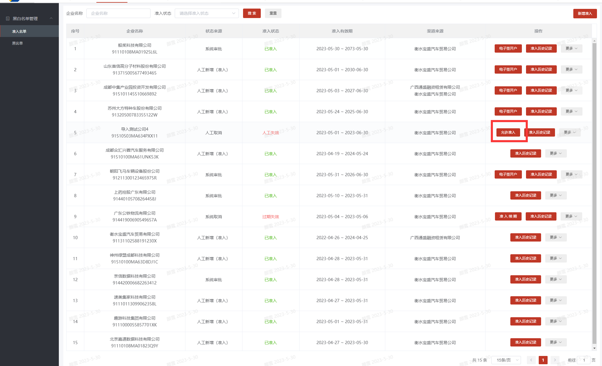Click 电子签开户 for 船桨科技有限公司
The width and height of the screenshot is (602, 366).
click(508, 48)
